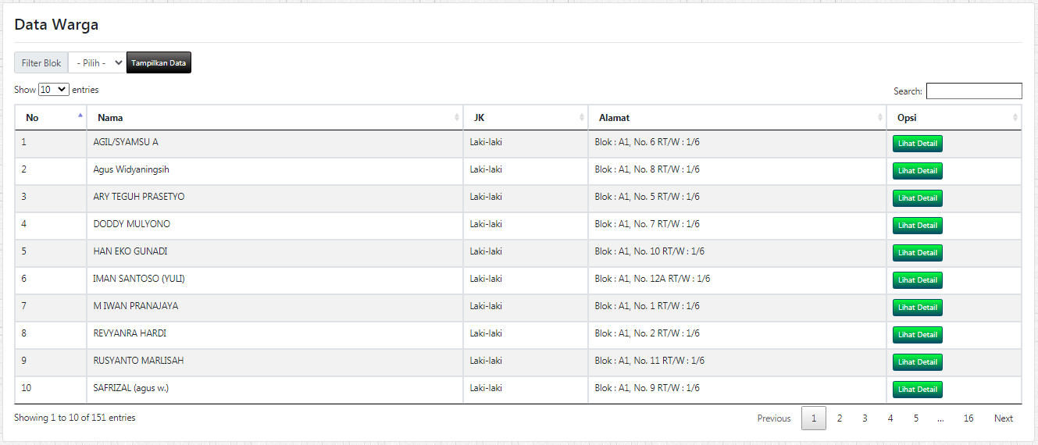Open the Filter Blok Pilih dropdown
1038x445 pixels.
[x=98, y=62]
